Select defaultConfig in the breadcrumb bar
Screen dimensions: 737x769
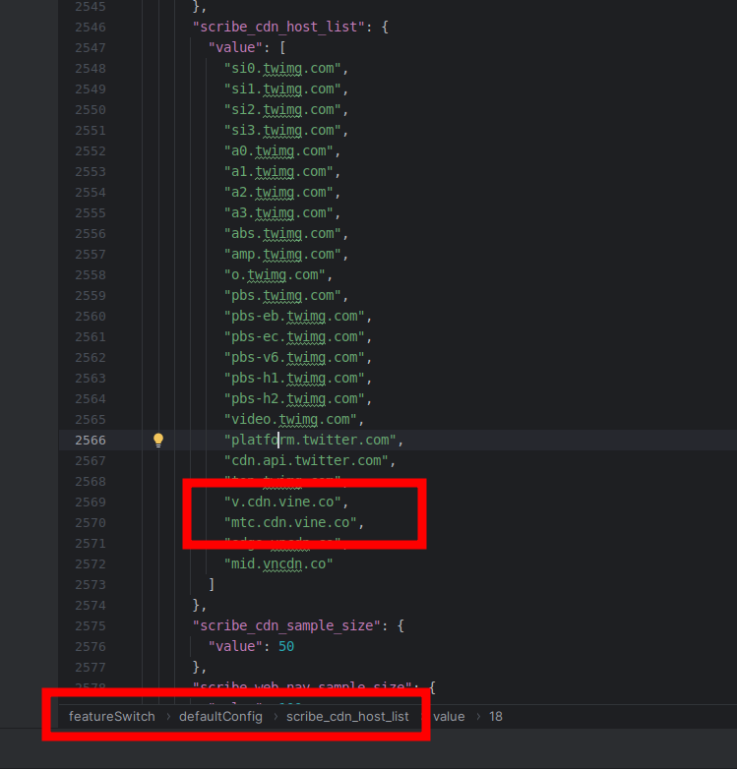[220, 717]
